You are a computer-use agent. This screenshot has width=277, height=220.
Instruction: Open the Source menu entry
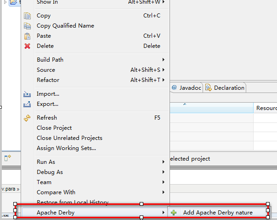tap(96, 70)
